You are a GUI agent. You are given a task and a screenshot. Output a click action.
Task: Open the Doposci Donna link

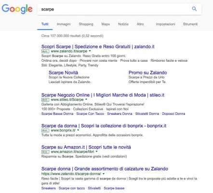(173, 114)
